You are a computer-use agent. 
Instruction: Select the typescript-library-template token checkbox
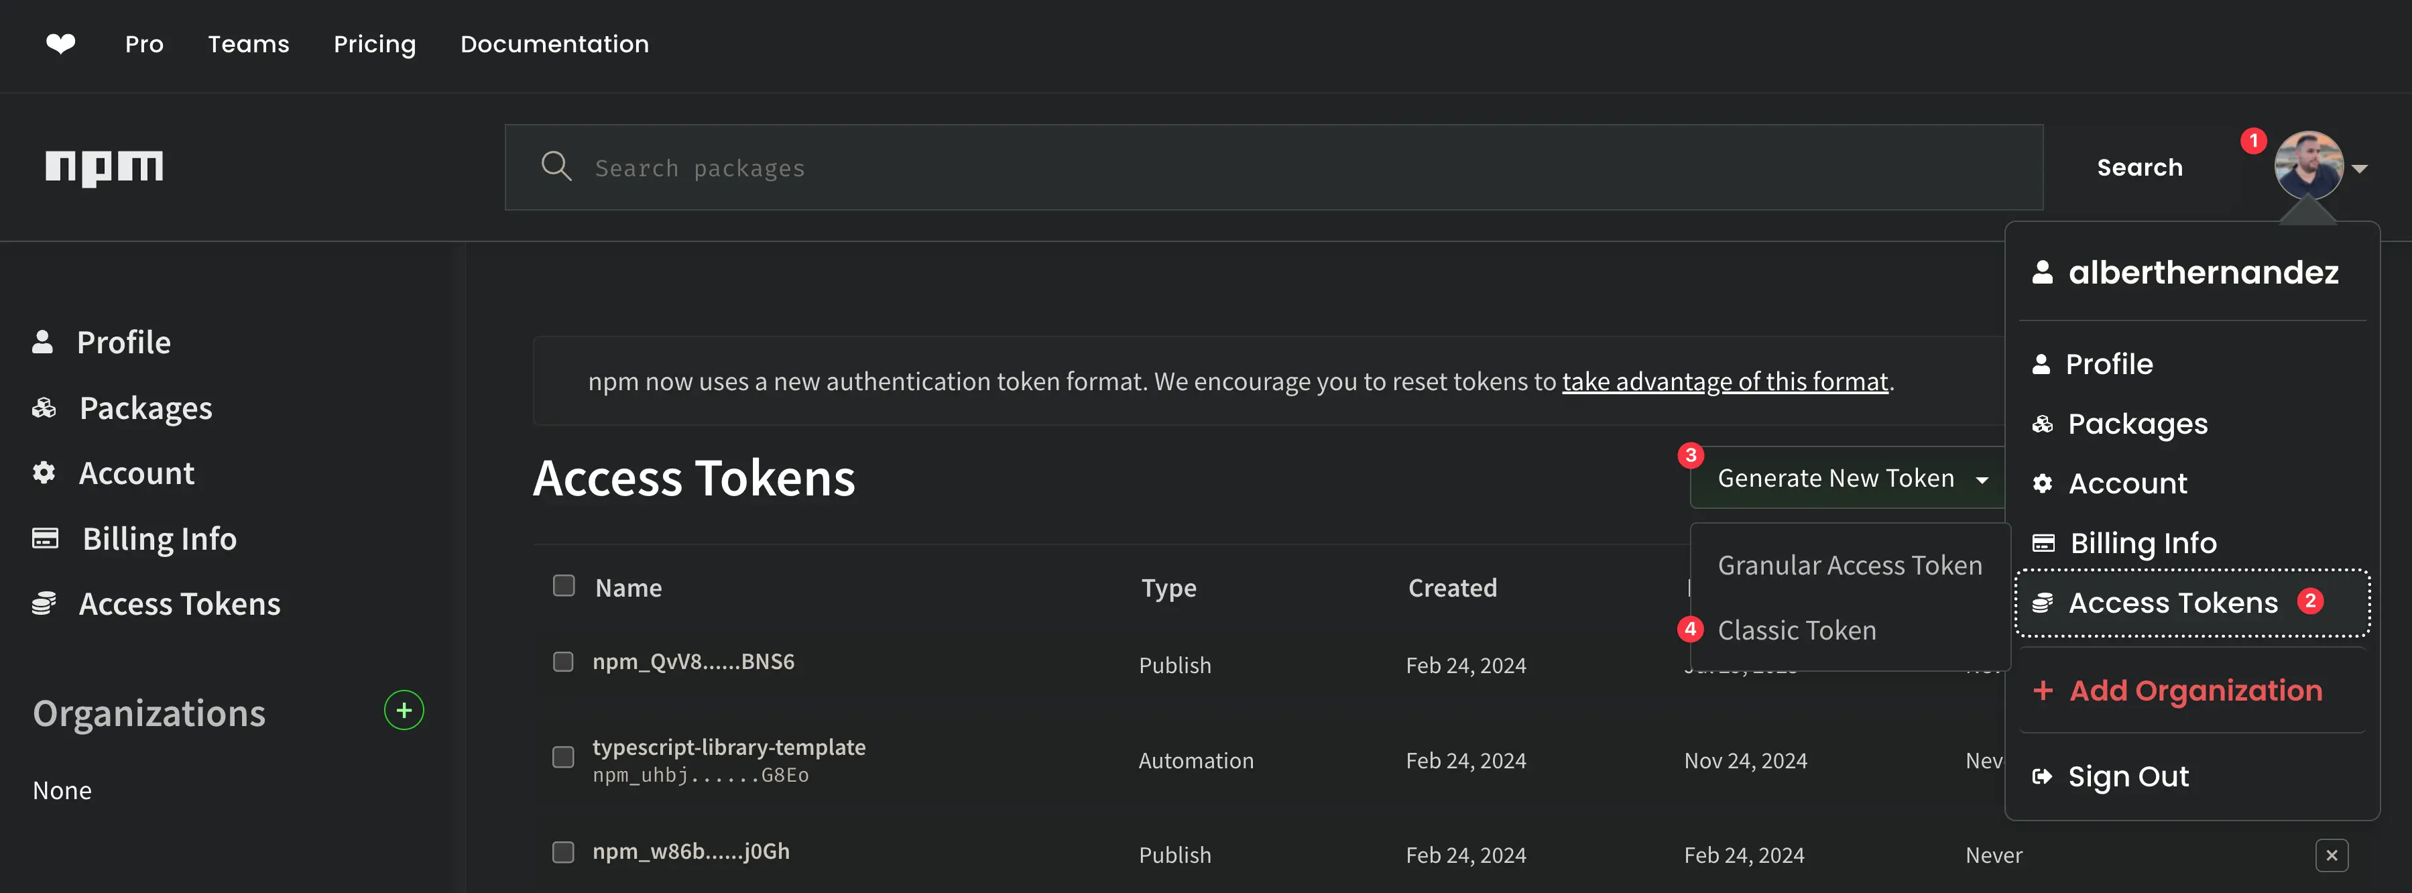click(562, 758)
